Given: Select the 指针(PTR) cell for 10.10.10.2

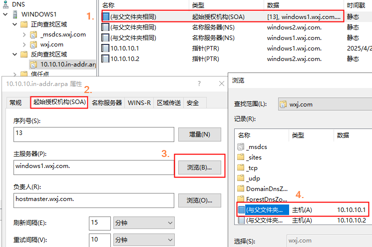Looking at the screenshot, I should tap(205, 59).
